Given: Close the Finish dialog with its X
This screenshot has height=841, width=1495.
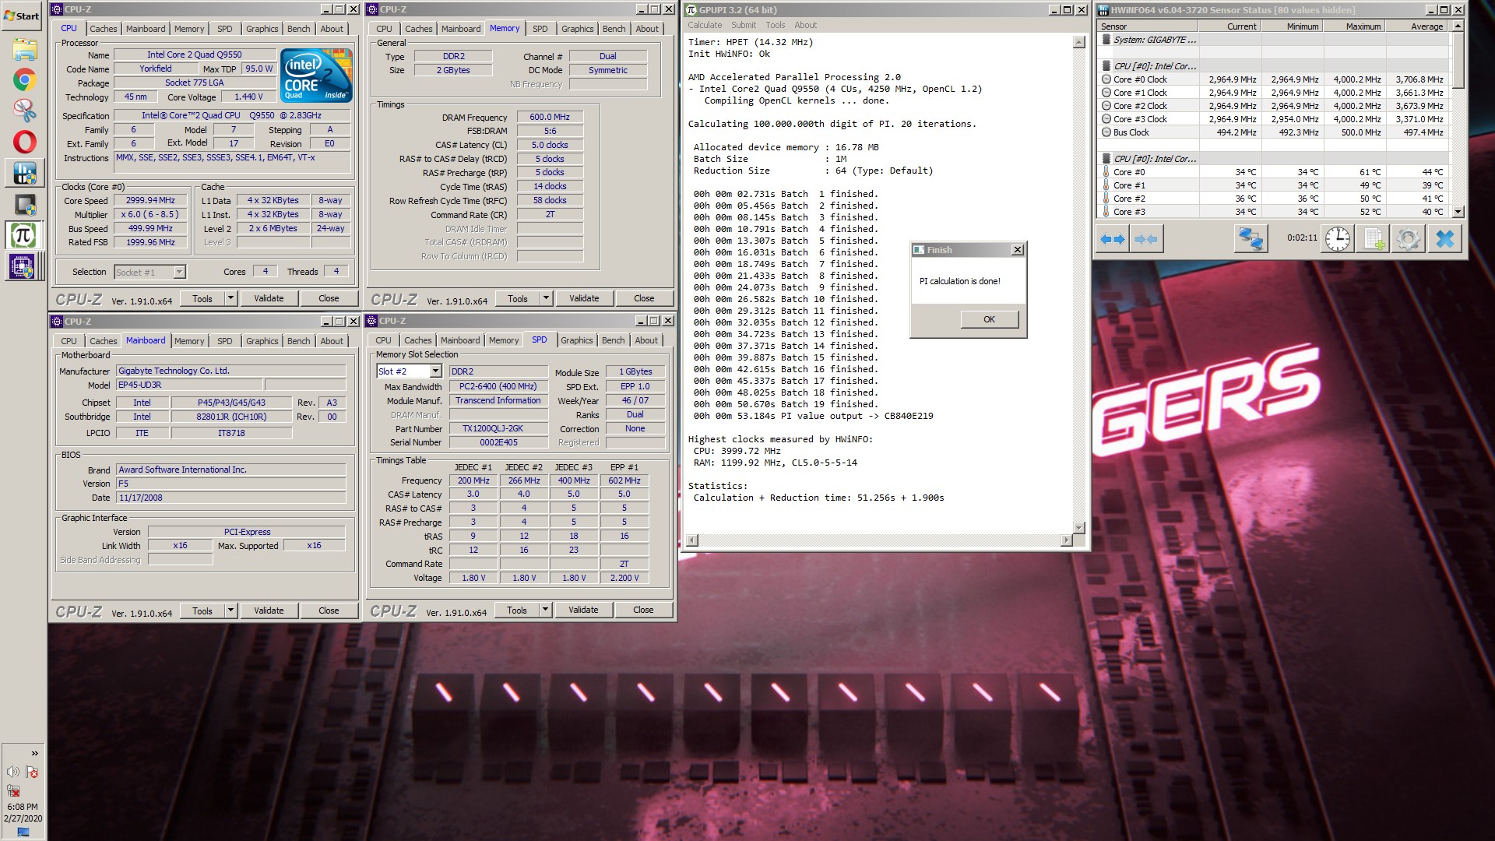Looking at the screenshot, I should coord(1017,250).
